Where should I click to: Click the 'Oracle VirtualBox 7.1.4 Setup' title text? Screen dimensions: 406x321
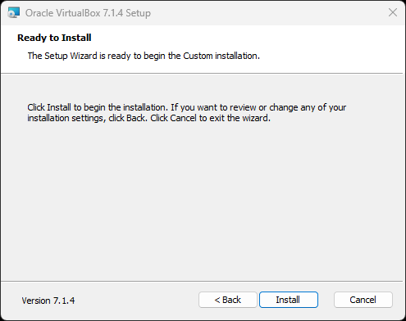pos(88,13)
